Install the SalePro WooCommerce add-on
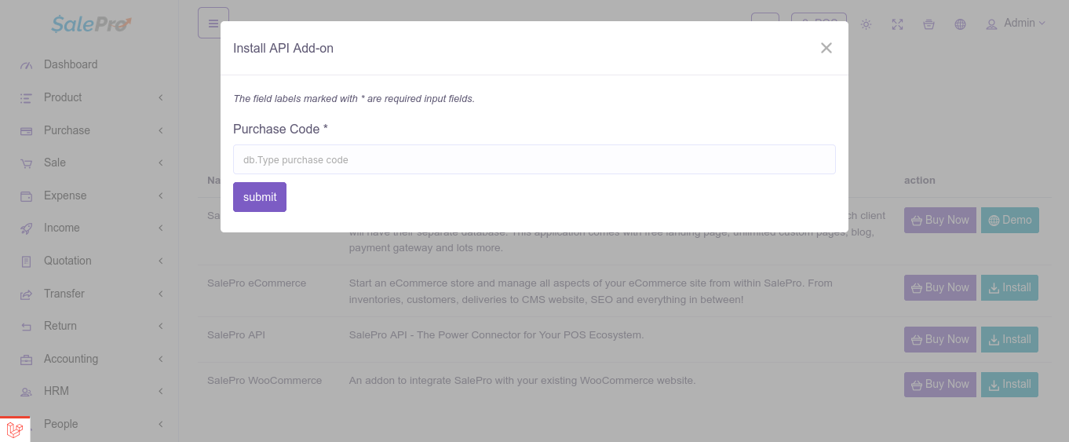 tap(1009, 384)
